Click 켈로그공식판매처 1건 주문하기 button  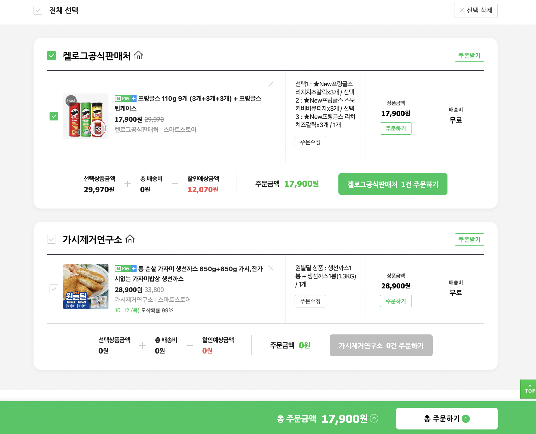pyautogui.click(x=393, y=184)
